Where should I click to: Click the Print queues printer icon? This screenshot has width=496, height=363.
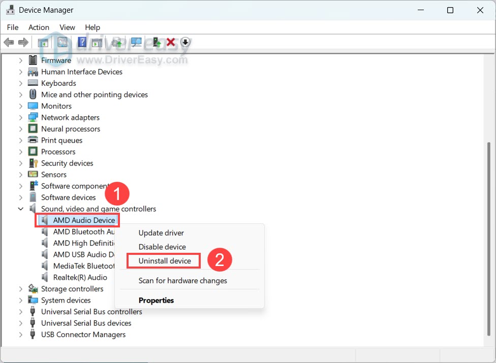(33, 140)
